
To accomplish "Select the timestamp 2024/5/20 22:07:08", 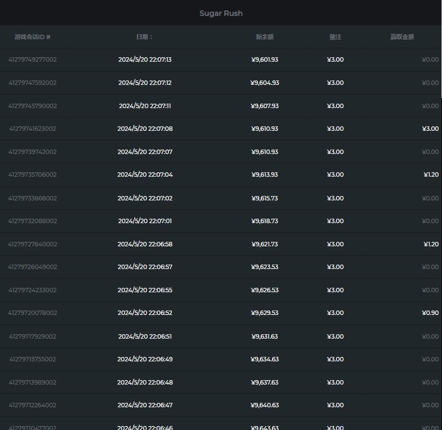I will point(145,129).
